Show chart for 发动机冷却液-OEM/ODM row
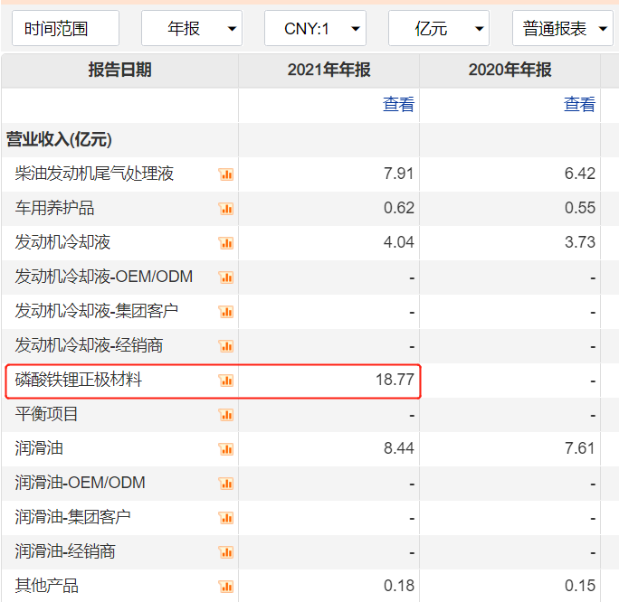 [x=226, y=277]
